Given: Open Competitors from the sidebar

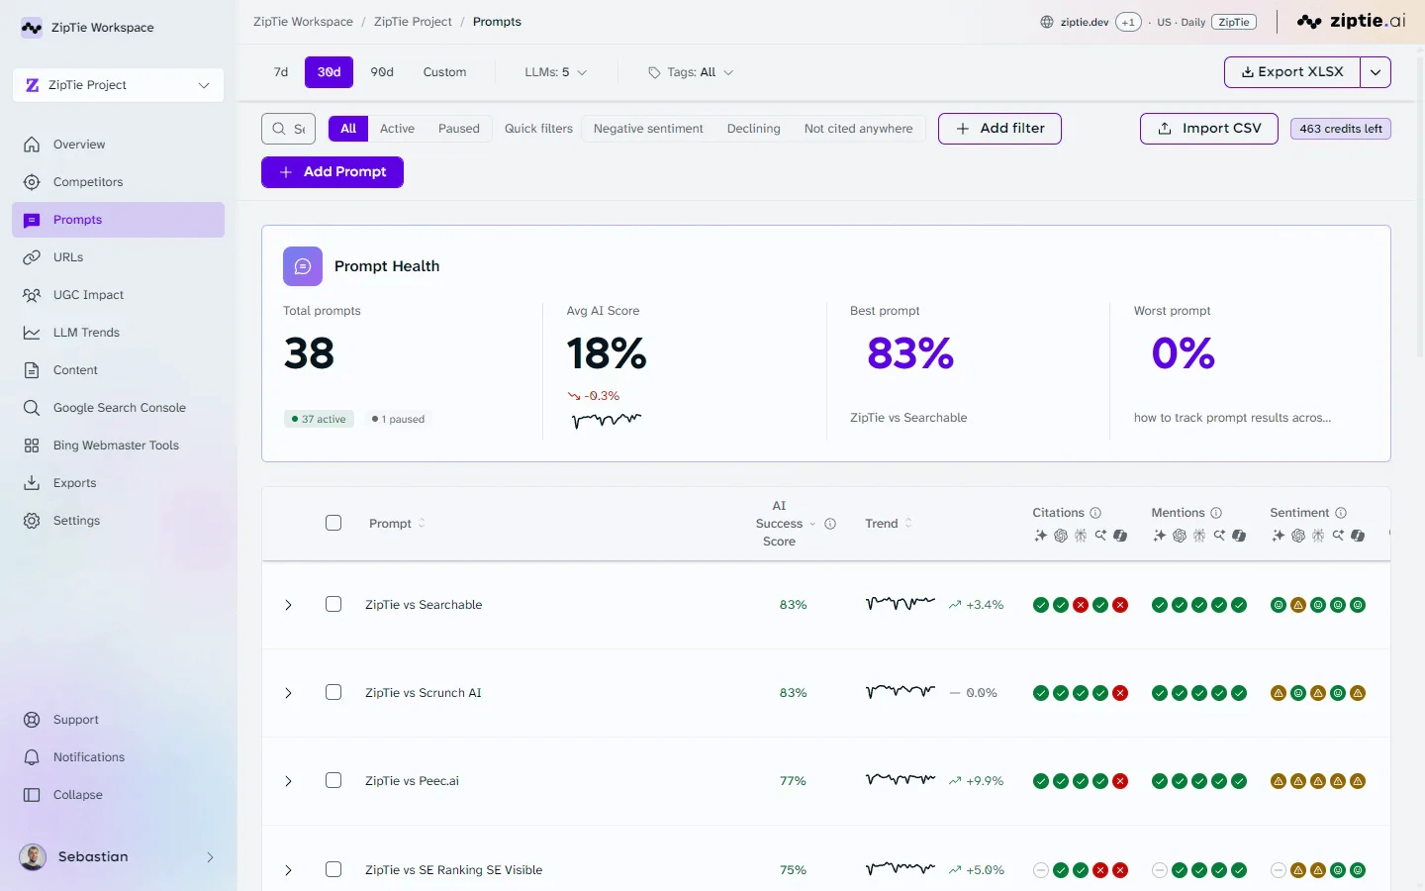Looking at the screenshot, I should coord(118,182).
